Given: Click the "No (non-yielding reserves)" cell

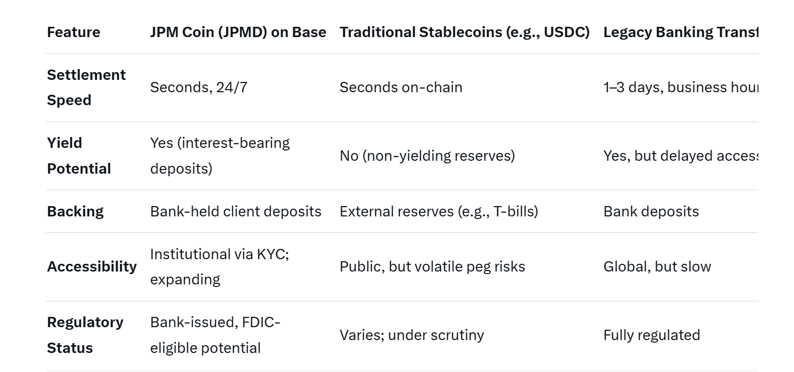Looking at the screenshot, I should [427, 156].
